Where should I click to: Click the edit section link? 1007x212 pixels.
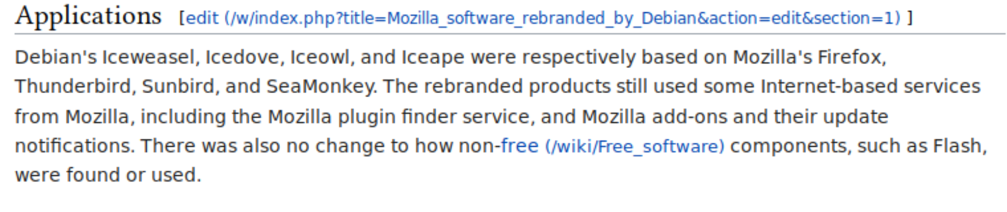click(x=202, y=18)
